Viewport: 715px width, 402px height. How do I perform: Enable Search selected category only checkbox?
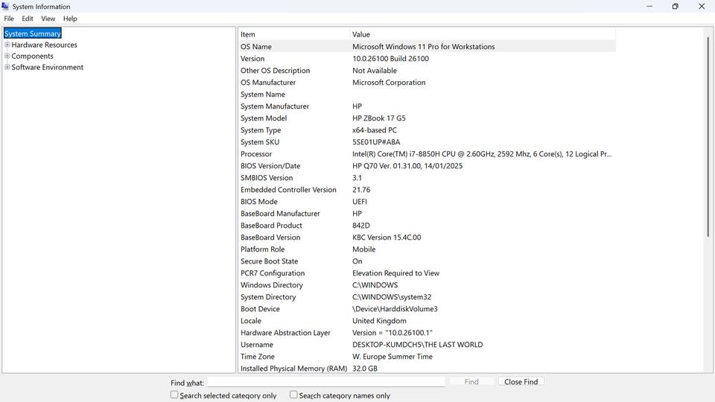click(x=174, y=395)
